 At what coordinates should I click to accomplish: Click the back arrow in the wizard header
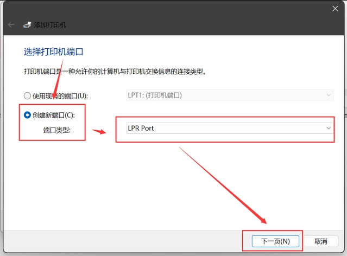pyautogui.click(x=11, y=25)
